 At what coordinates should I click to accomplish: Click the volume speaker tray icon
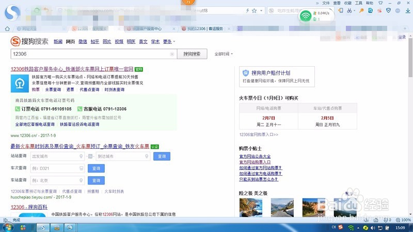[373, 228]
